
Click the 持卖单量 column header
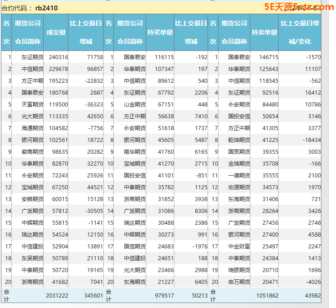pos(265,32)
